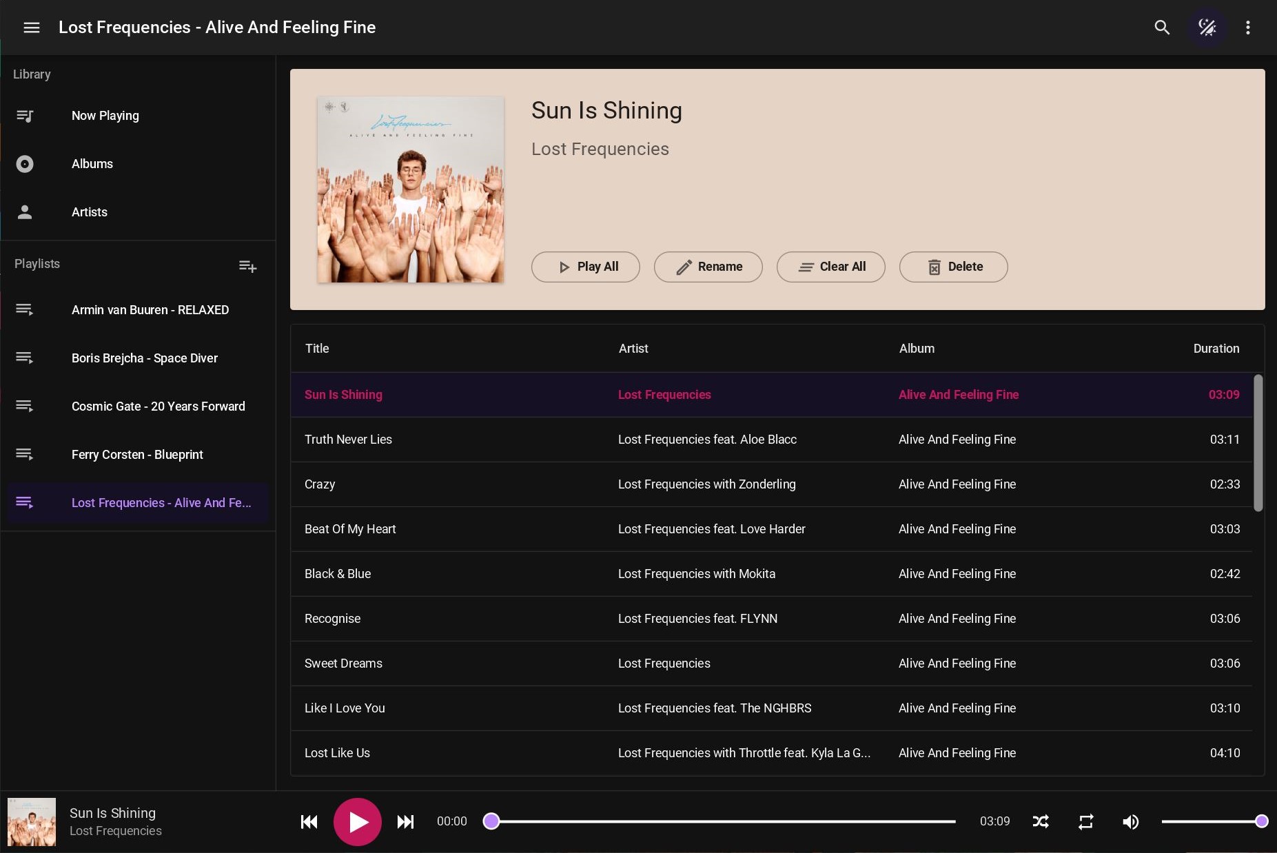Select the Truth Never Lies track
Viewport: 1277px width, 853px height.
[771, 440]
